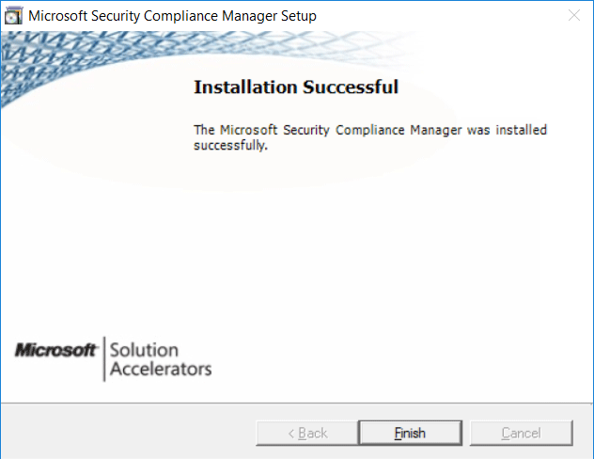Image resolution: width=594 pixels, height=459 pixels.
Task: Click the word Successful in the heading
Action: coord(351,87)
